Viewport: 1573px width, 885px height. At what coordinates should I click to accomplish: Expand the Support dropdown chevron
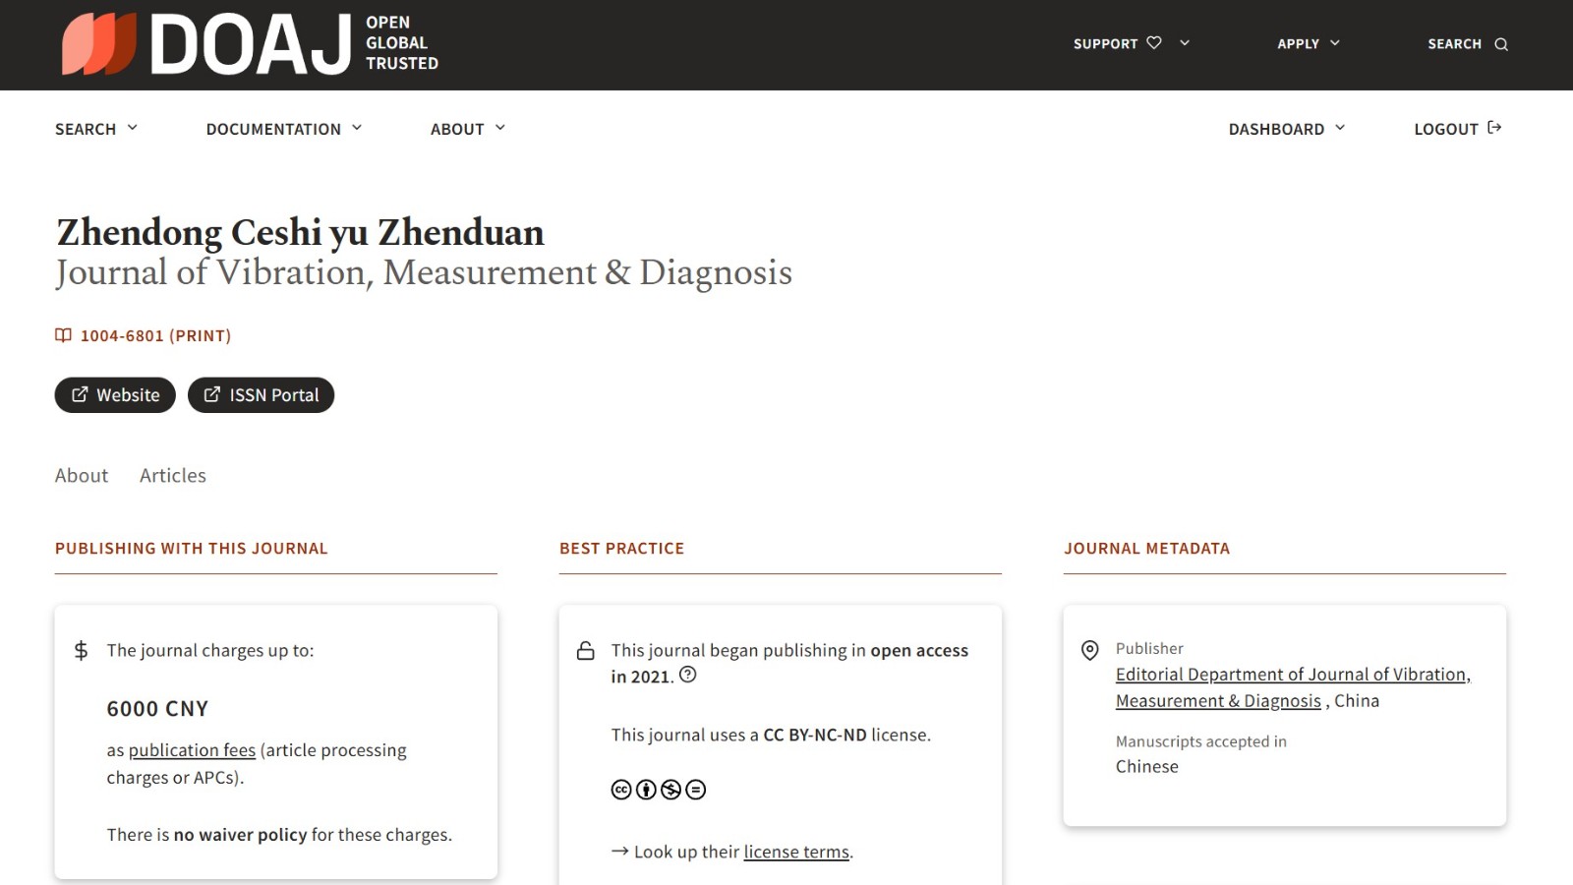click(1185, 43)
